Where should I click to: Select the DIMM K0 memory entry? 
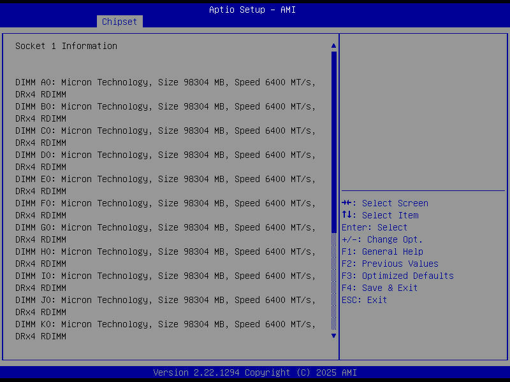pos(167,323)
